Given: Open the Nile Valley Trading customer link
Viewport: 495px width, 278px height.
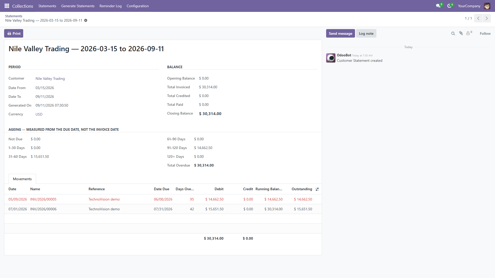Looking at the screenshot, I should [50, 79].
